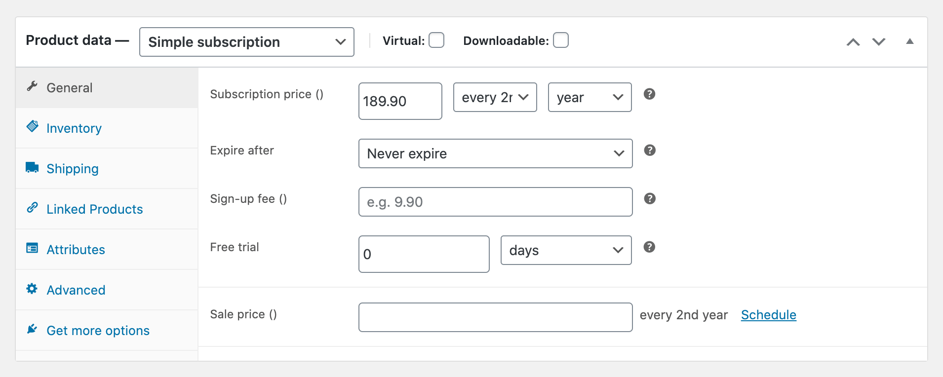Image resolution: width=943 pixels, height=377 pixels.
Task: Click the Shipping truck icon
Action: [x=32, y=167]
